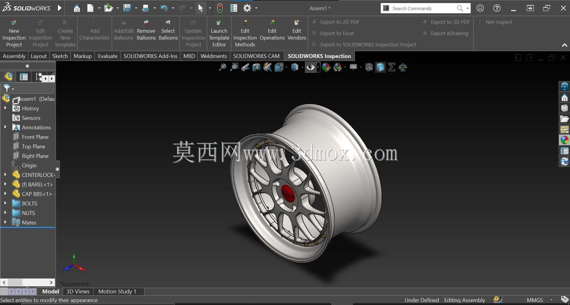The image size is (570, 305).
Task: Open Design Library in task pane
Action: point(564,108)
